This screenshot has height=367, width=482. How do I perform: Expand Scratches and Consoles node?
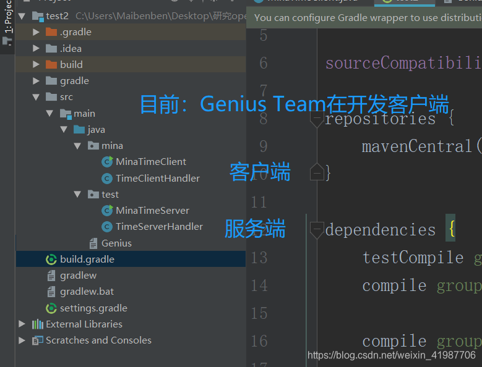pyautogui.click(x=22, y=340)
